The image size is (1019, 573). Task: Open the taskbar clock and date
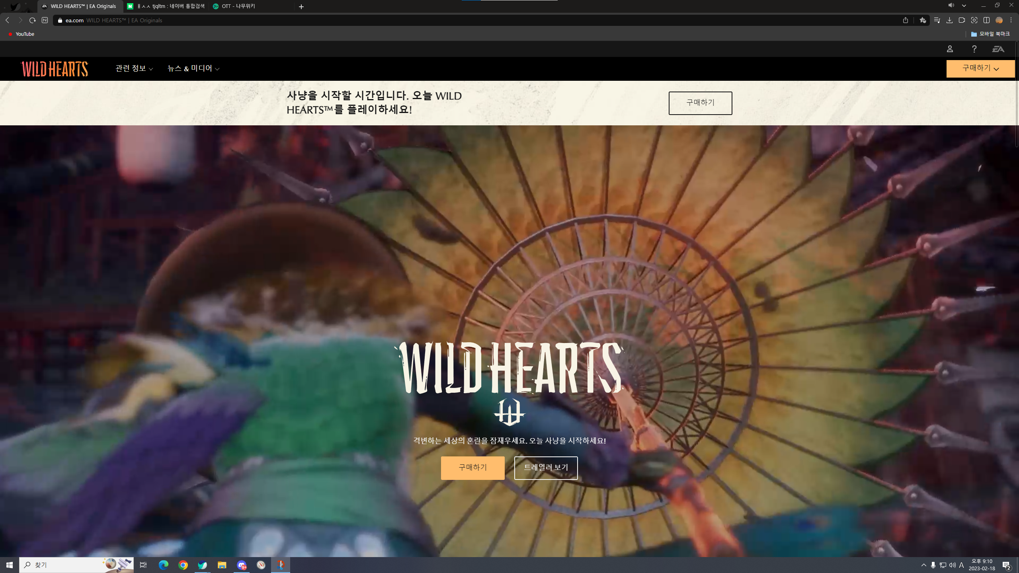(x=982, y=565)
